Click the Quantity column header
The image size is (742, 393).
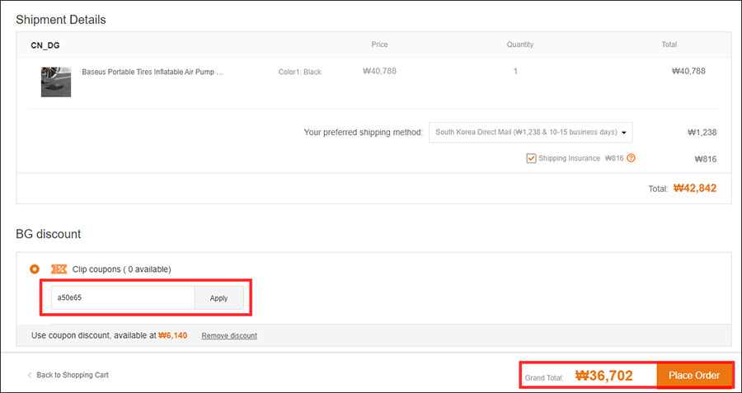(520, 44)
